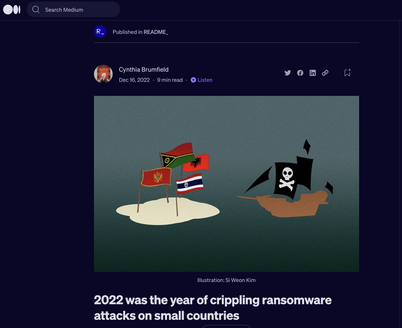
Task: Click the Search Medium input field
Action: (x=78, y=9)
